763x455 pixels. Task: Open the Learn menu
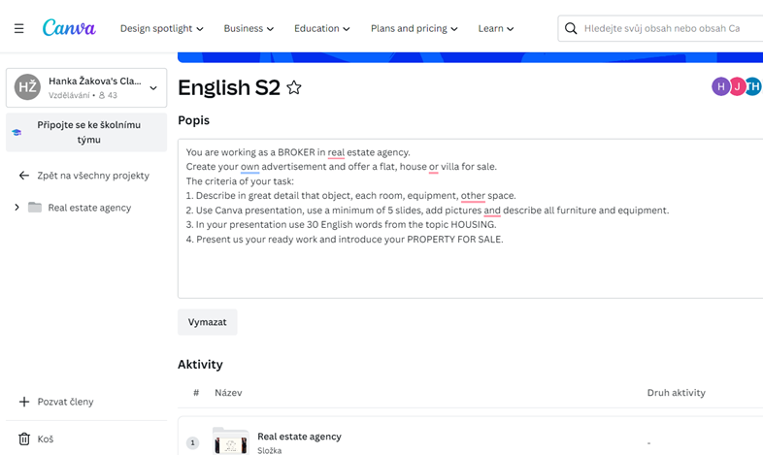pos(496,29)
